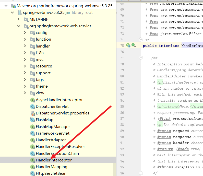The height and width of the screenshot is (176, 203).
Task: Click the DispatcherServlet class icon
Action: click(x=32, y=107)
